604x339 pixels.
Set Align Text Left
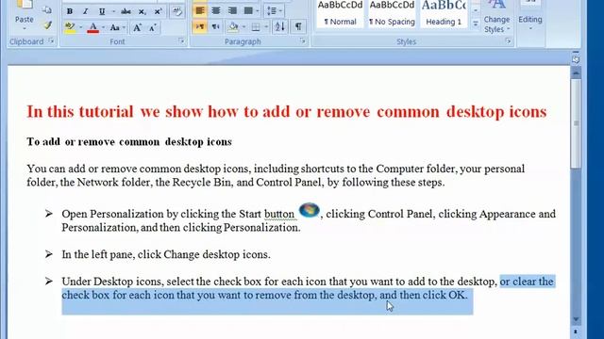[x=199, y=10]
